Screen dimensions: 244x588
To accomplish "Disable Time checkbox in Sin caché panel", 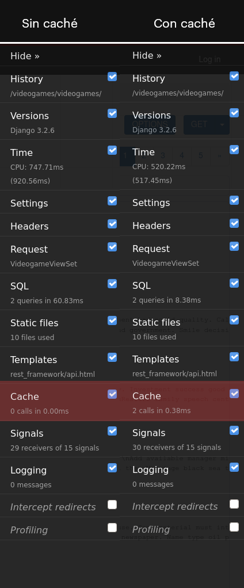I will (x=112, y=150).
